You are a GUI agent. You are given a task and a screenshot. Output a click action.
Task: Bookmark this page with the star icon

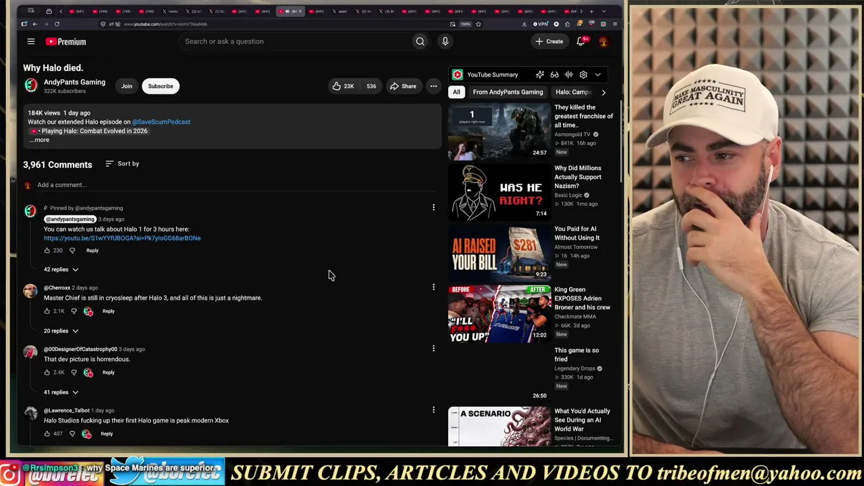pyautogui.click(x=479, y=24)
